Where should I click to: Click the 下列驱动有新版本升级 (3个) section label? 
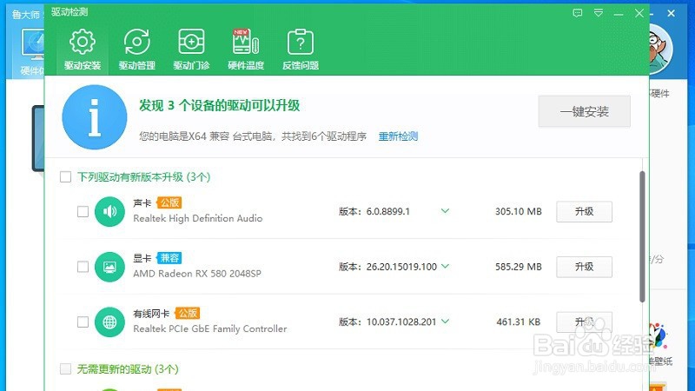tap(143, 177)
